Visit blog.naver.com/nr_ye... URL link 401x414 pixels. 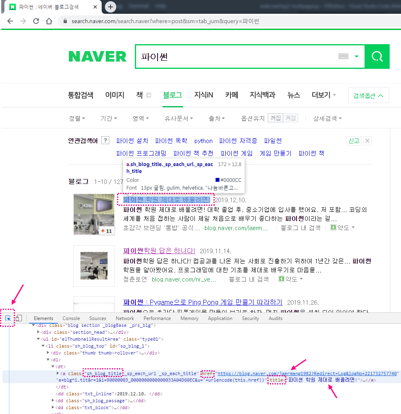(184, 280)
